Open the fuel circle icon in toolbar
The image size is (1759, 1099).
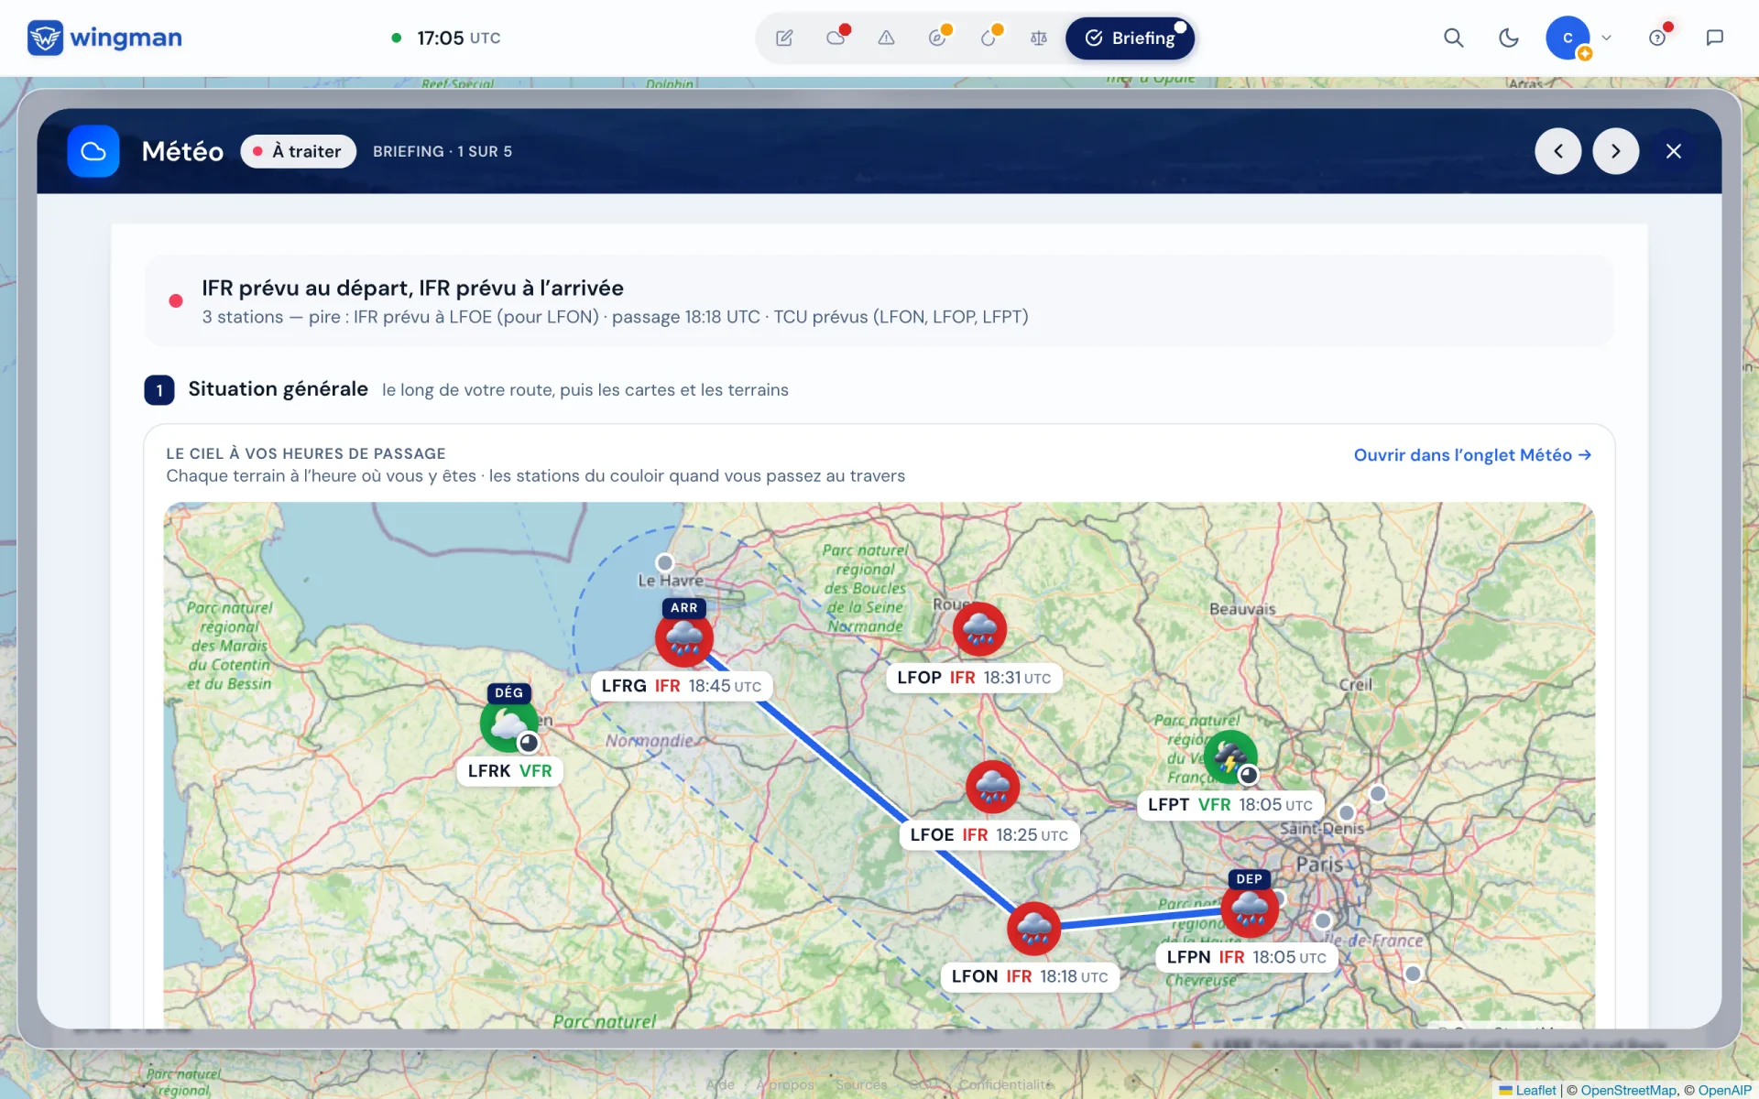[988, 38]
